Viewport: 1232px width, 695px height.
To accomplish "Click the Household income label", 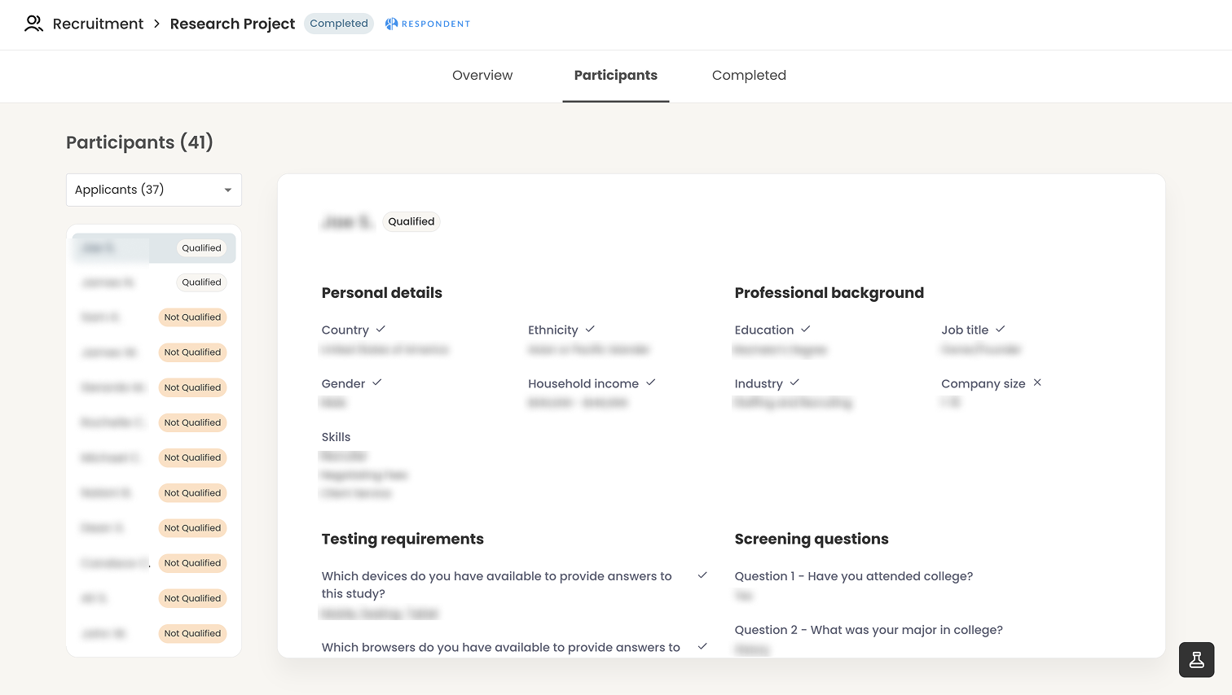I will (583, 383).
